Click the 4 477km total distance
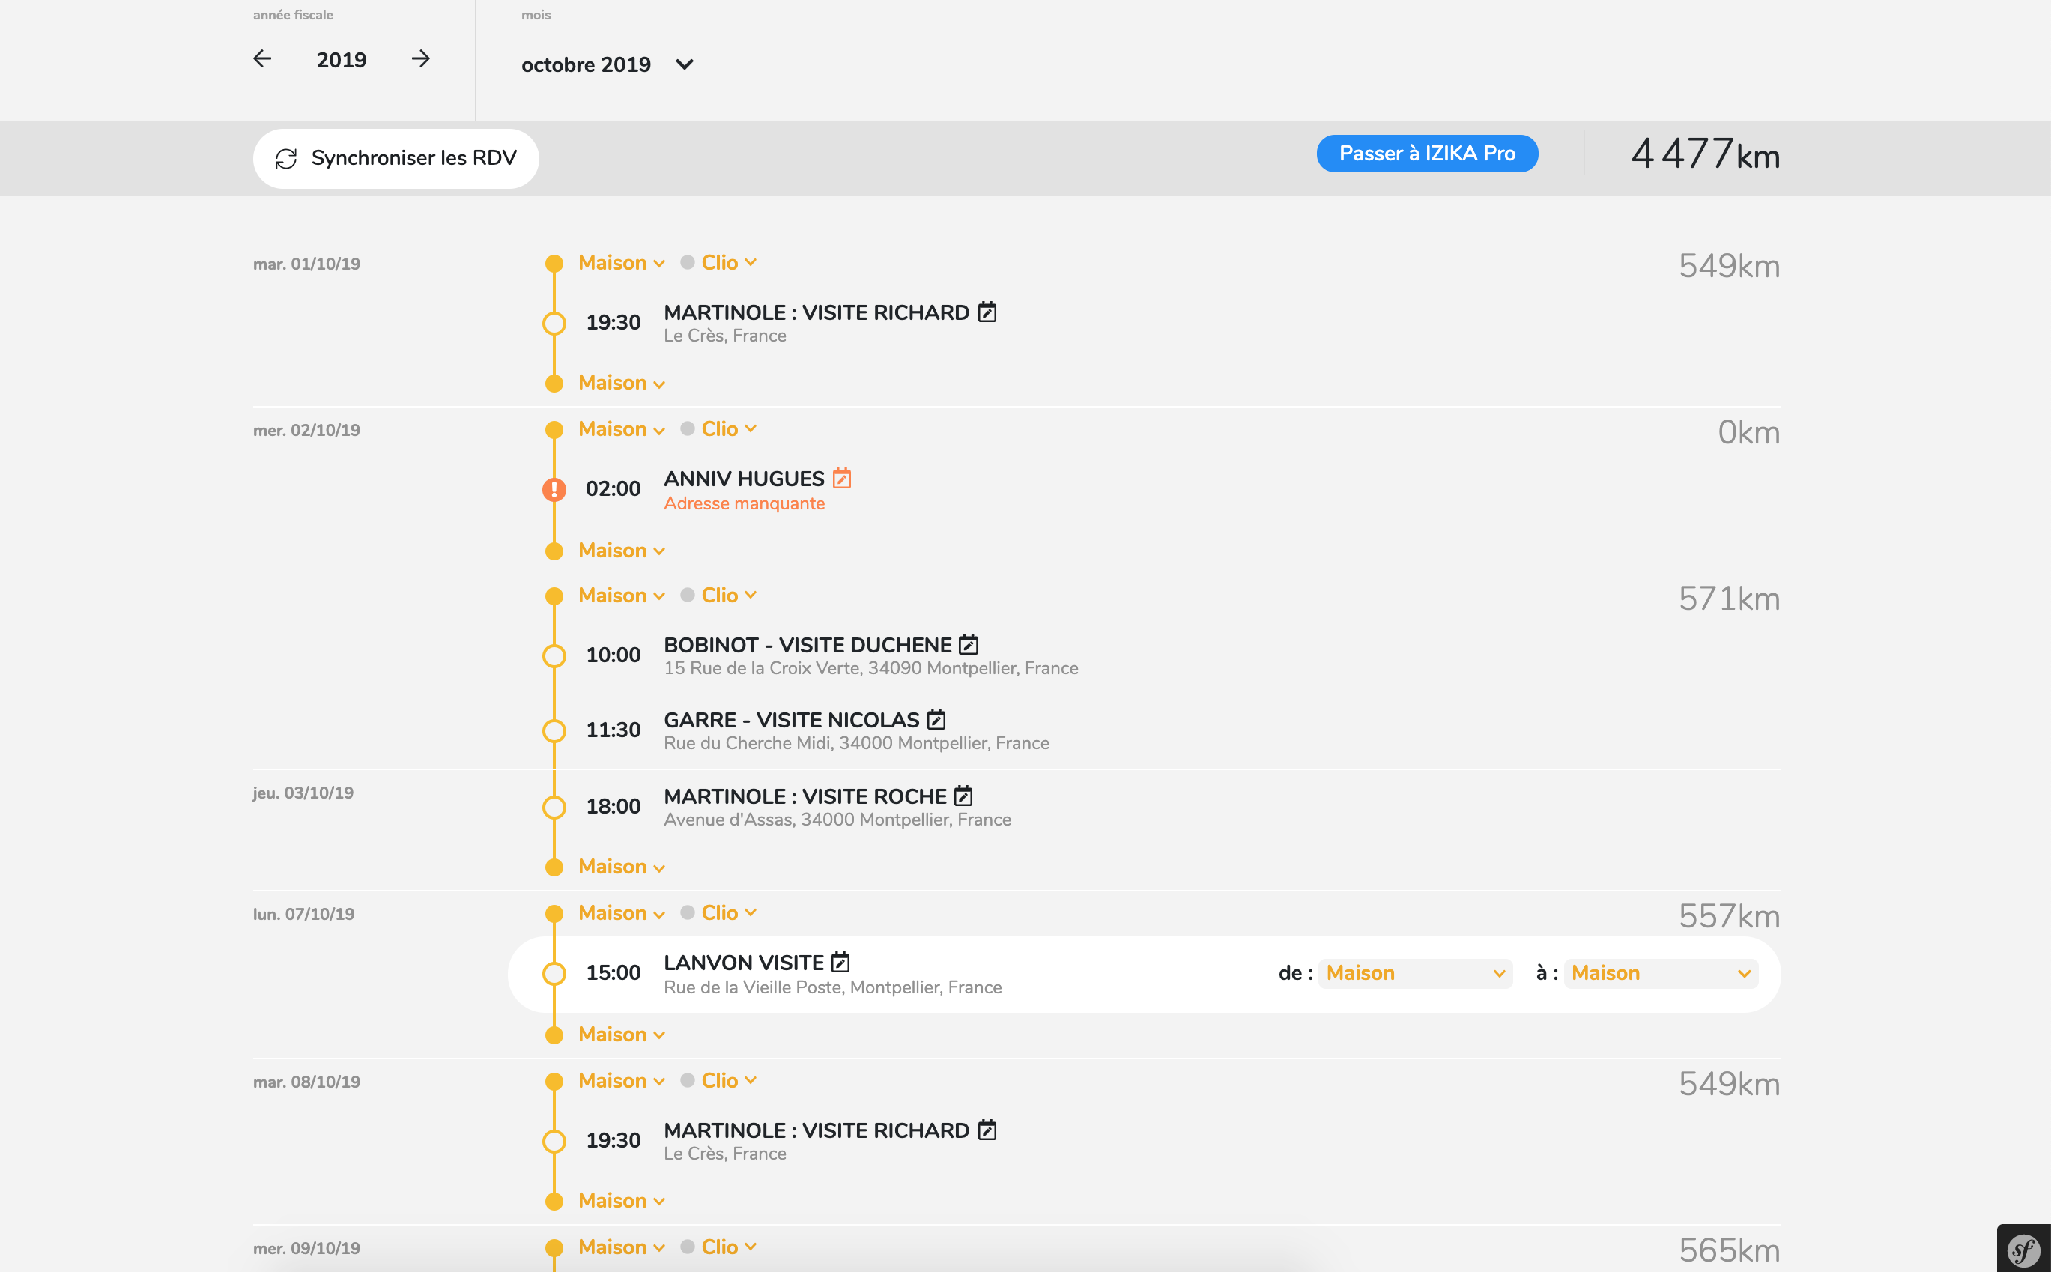Viewport: 2051px width, 1272px height. [x=1705, y=154]
